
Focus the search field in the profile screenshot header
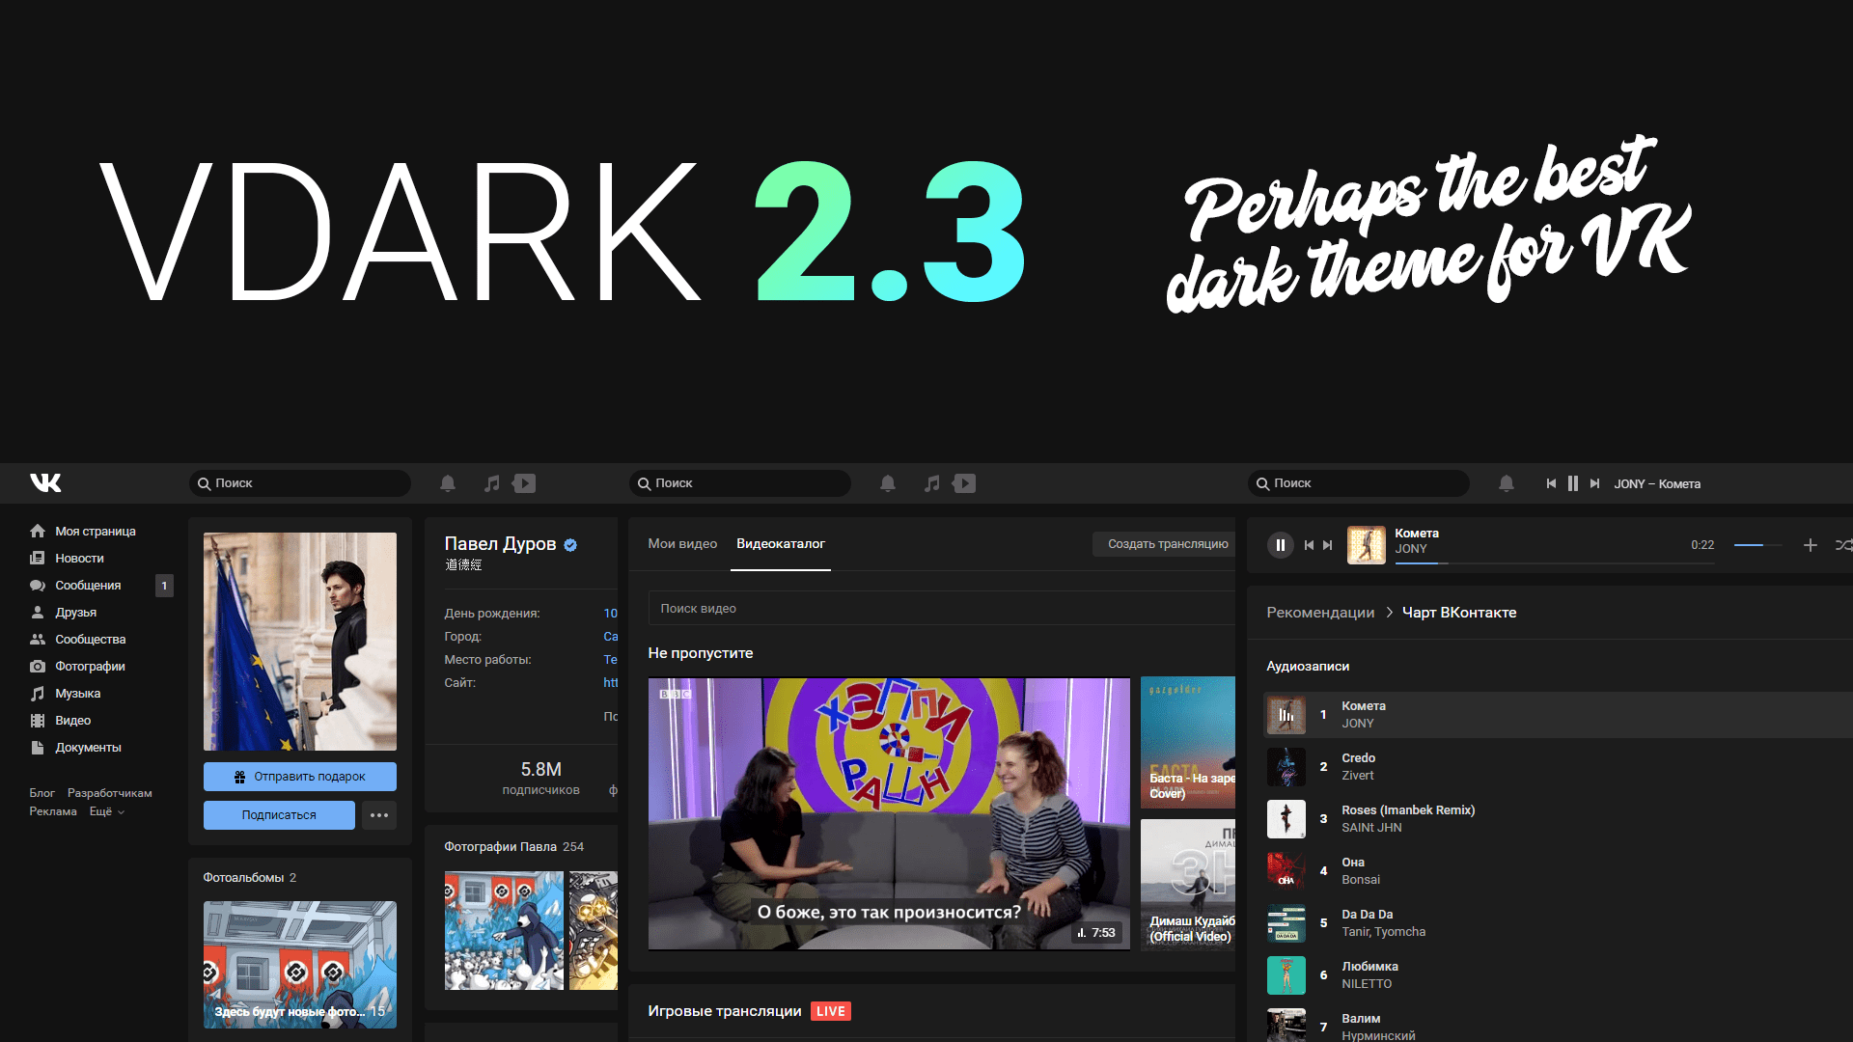coord(300,483)
